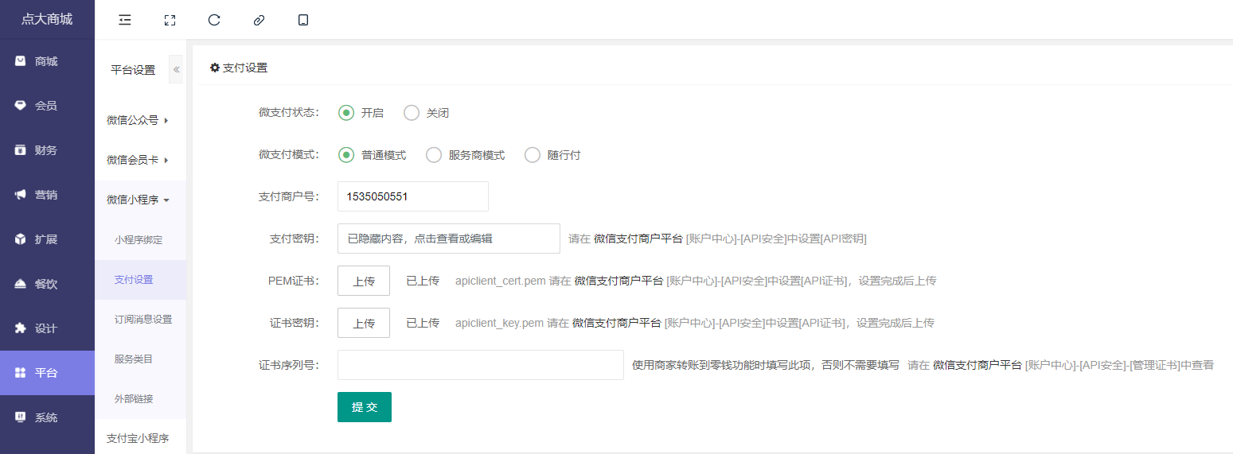Image resolution: width=1233 pixels, height=454 pixels.
Task: Open 微信支付商户平台 link in 证书密钥 row
Action: click(617, 323)
